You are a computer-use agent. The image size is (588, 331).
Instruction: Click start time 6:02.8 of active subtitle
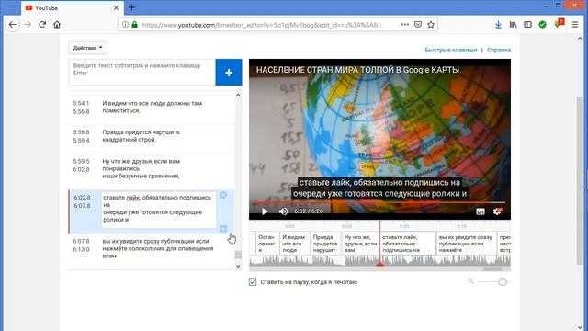pyautogui.click(x=82, y=198)
